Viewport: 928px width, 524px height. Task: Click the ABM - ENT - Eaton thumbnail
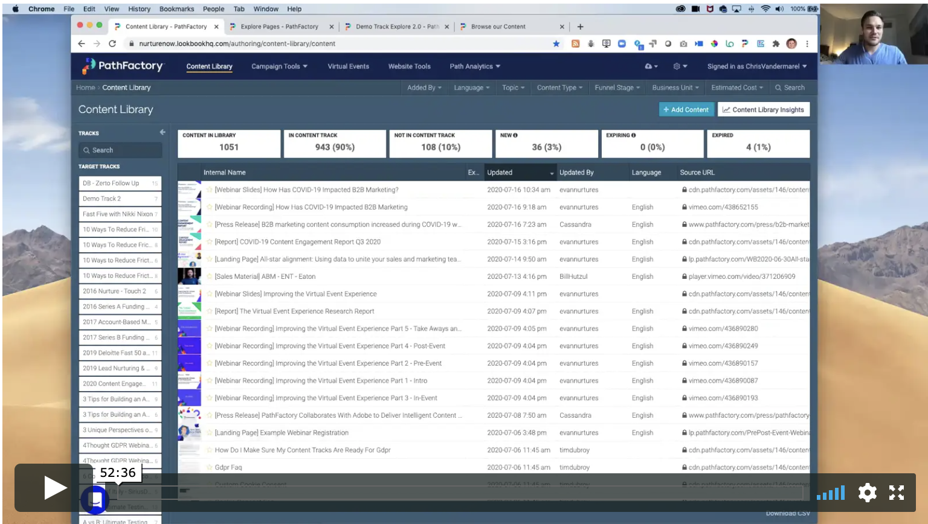(189, 276)
